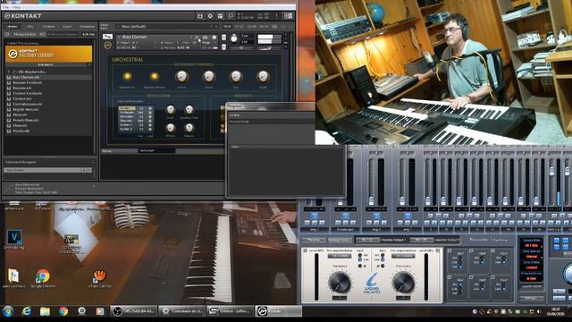Click the library search input field

tap(63, 34)
